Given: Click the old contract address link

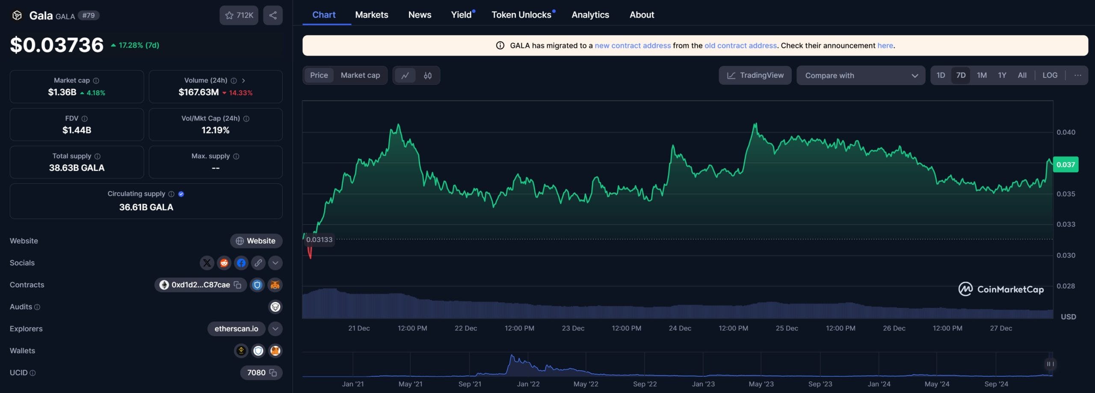Looking at the screenshot, I should tap(740, 45).
